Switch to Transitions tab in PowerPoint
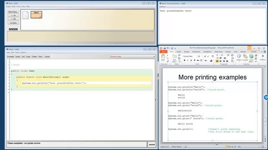 (x=196, y=52)
